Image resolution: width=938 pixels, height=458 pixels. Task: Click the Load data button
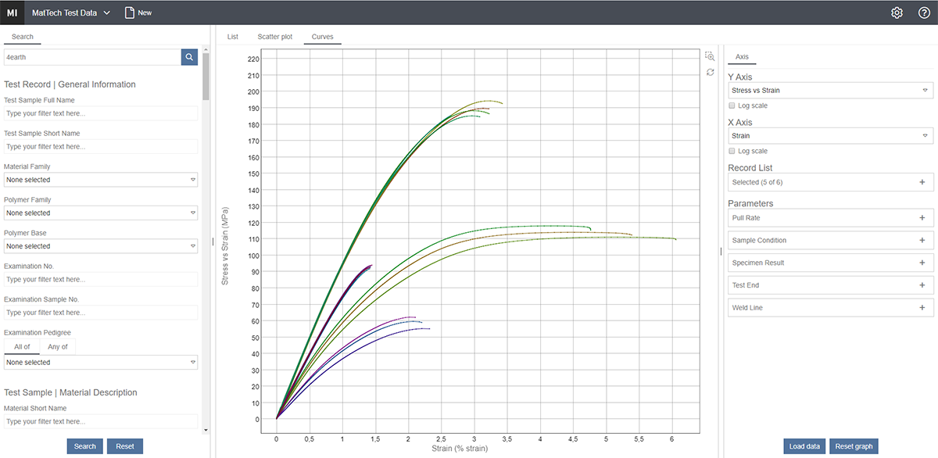point(804,446)
